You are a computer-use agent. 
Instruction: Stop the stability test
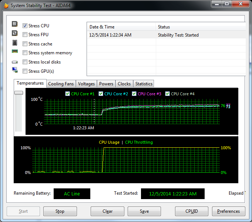pos(60,211)
